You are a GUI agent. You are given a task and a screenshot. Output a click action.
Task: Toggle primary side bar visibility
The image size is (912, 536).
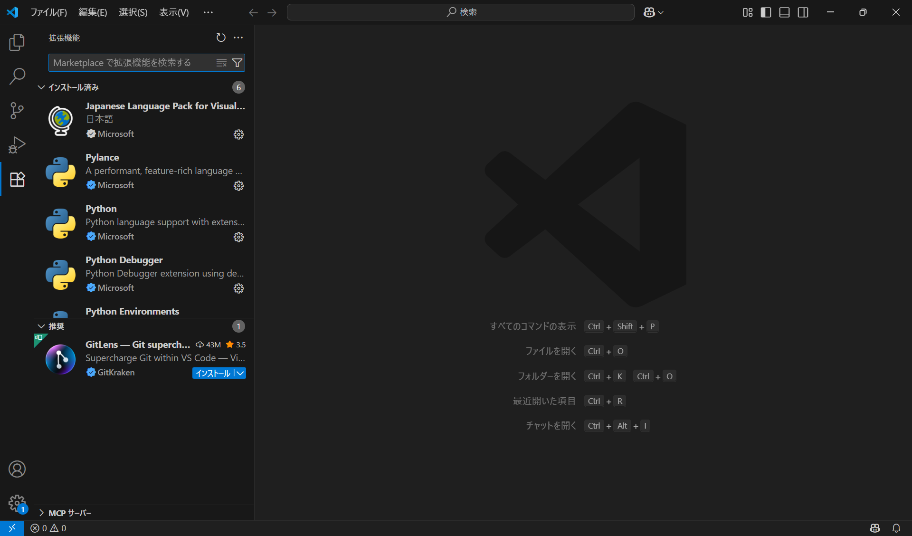(766, 12)
